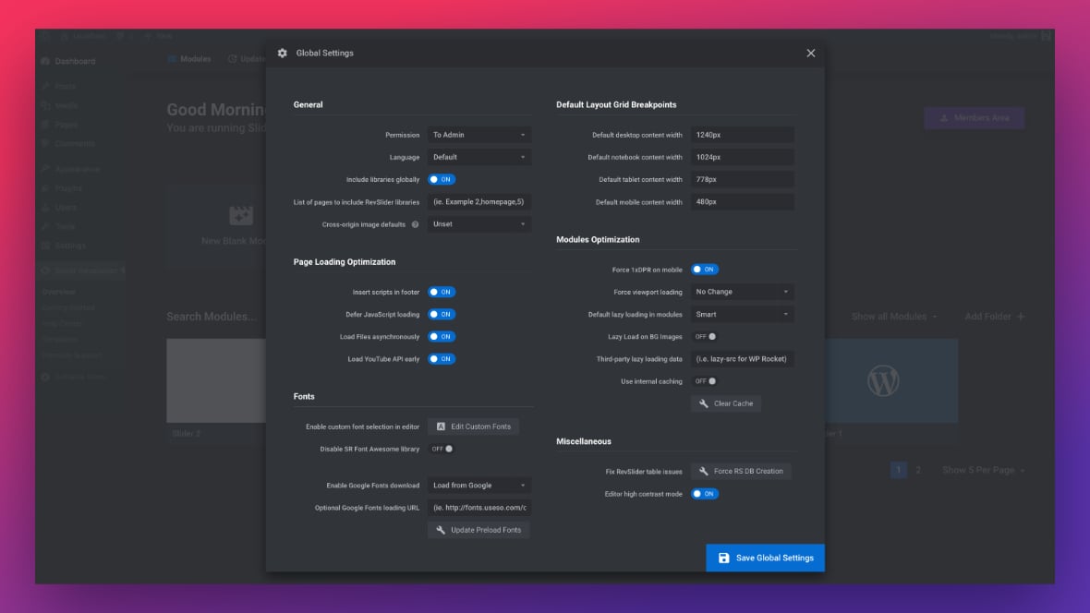Viewport: 1090px width, 613px height.
Task: Open the Language dropdown
Action: (479, 157)
